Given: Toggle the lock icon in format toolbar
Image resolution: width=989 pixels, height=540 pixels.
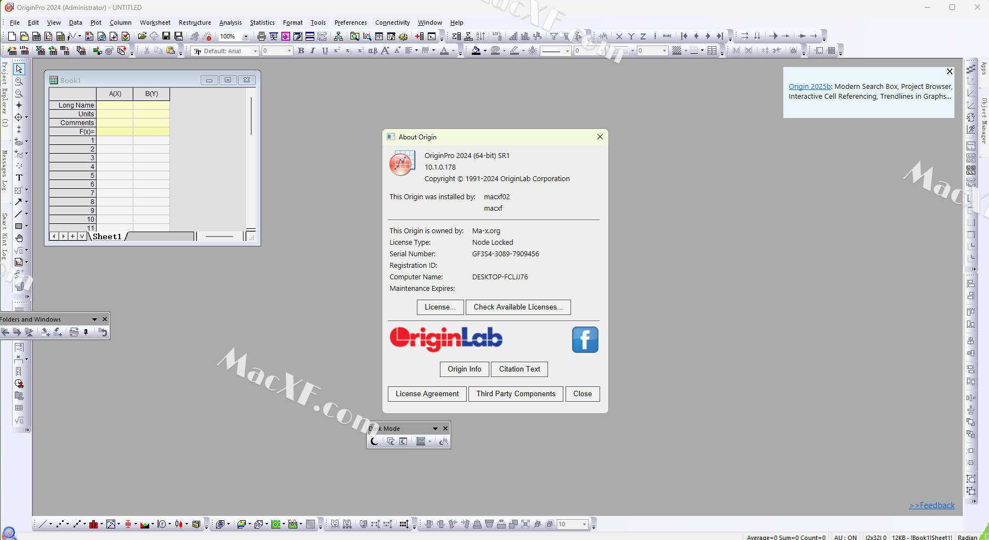Looking at the screenshot, I should click(793, 51).
